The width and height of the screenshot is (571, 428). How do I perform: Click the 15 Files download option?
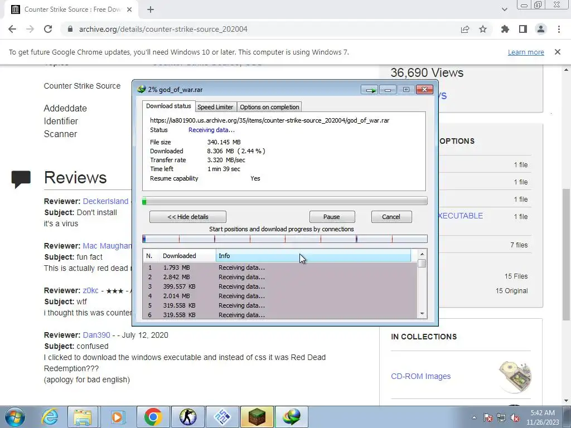point(516,276)
